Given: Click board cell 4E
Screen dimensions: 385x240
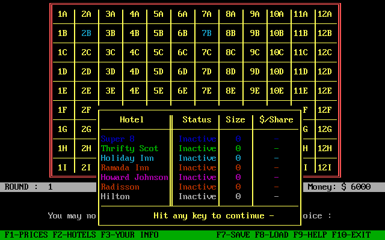Looking at the screenshot, I should pyautogui.click(x=135, y=91).
